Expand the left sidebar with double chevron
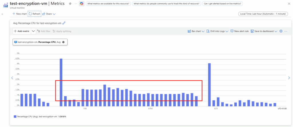The height and width of the screenshot is (127, 293). [x=2, y=14]
